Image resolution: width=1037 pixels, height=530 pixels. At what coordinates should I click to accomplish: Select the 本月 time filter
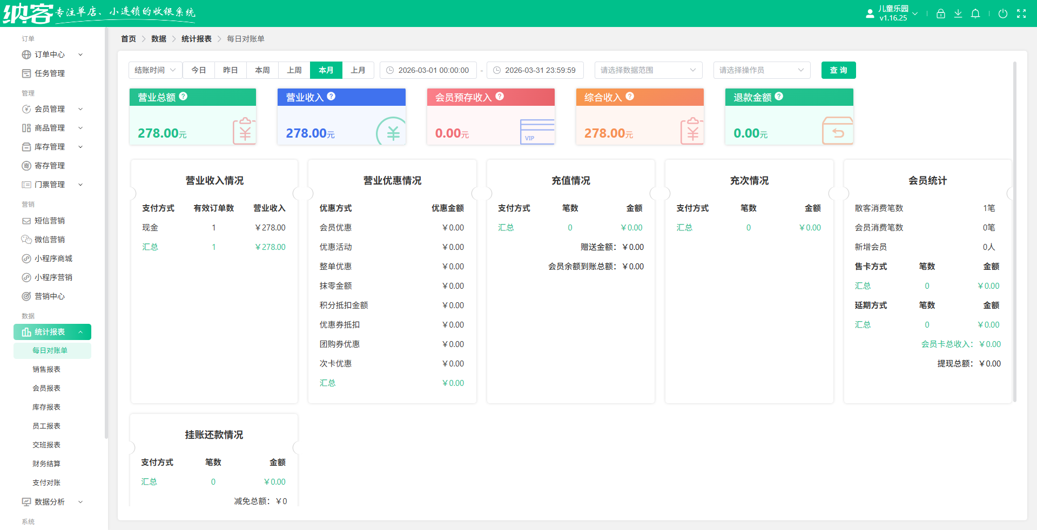click(x=326, y=70)
